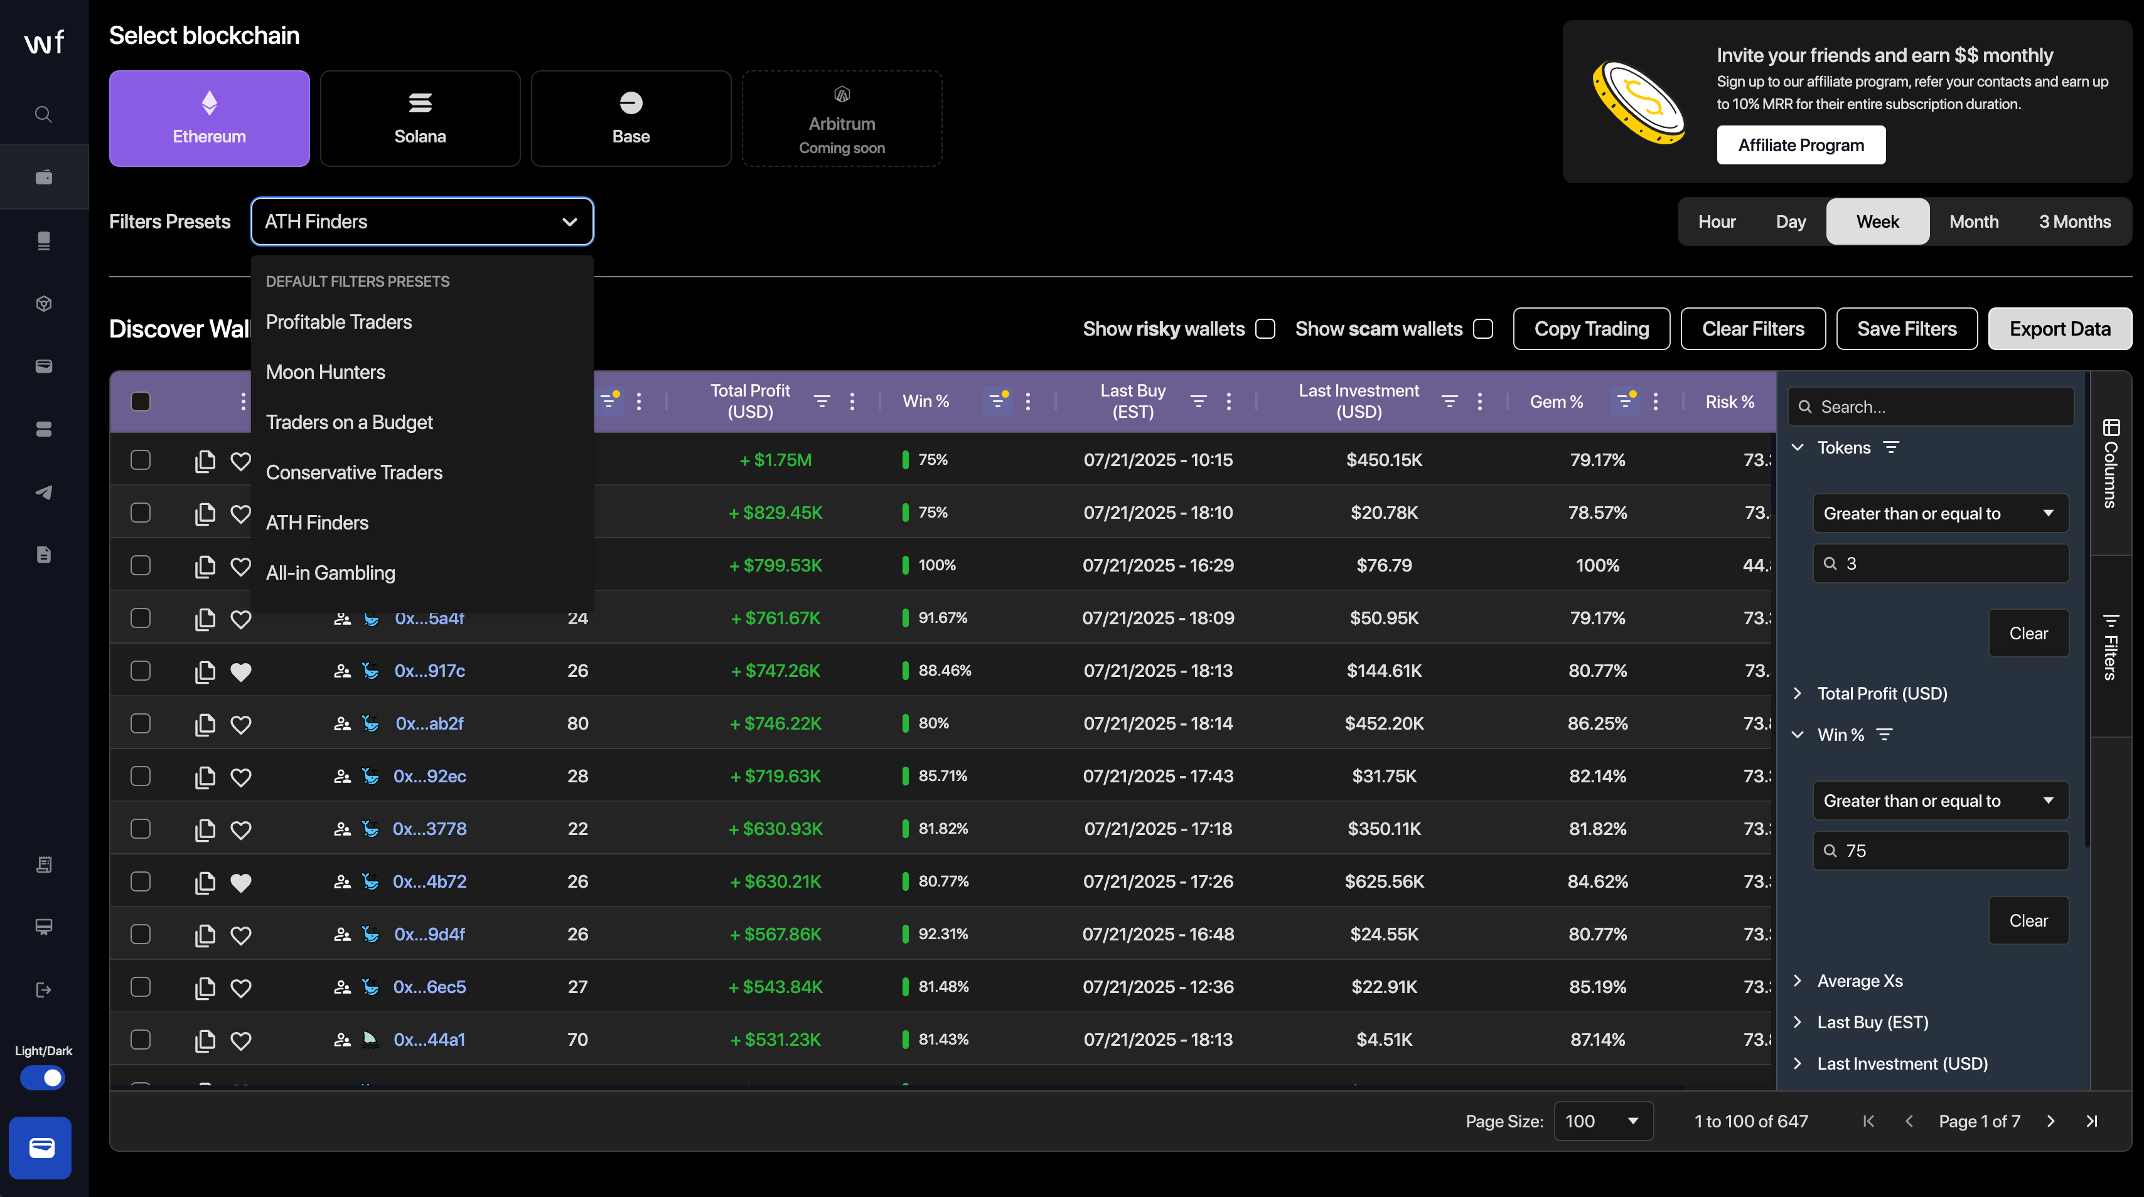Click the Win % column filter icon
The image size is (2144, 1197).
(x=996, y=402)
